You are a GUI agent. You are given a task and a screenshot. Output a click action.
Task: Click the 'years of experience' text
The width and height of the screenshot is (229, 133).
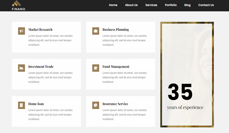[x=185, y=107]
